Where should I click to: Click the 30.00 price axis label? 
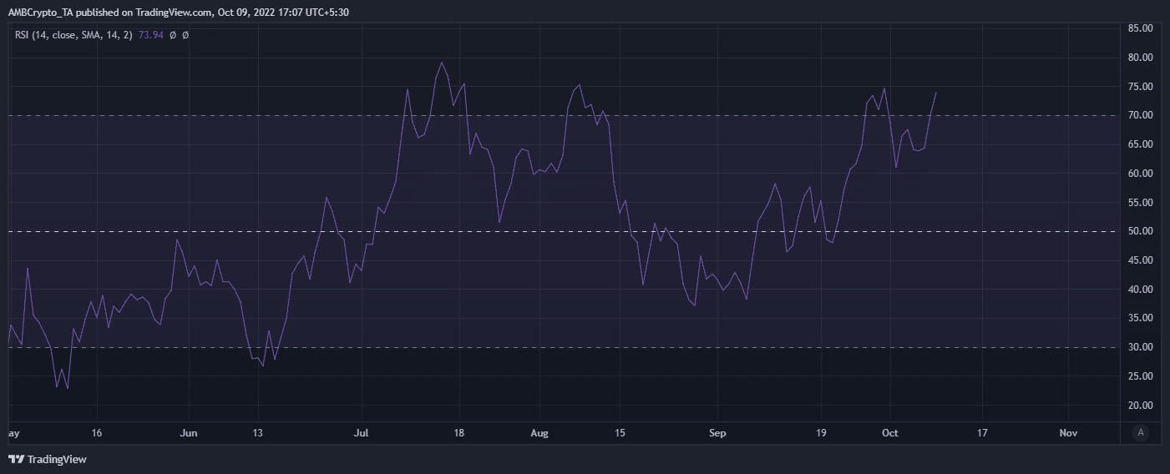pos(1141,347)
